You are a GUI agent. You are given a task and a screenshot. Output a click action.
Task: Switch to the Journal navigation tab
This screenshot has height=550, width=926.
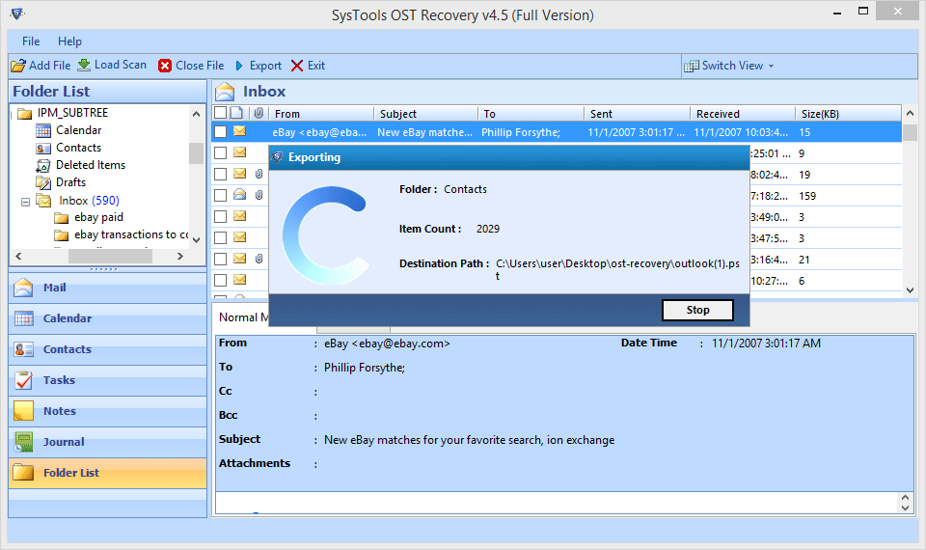pos(107,442)
